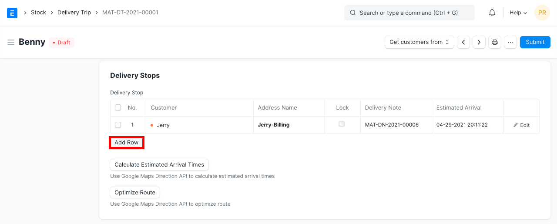Screen dimensions: 557x224
Task: Expand the Get customers from dropdown
Action: click(x=419, y=42)
